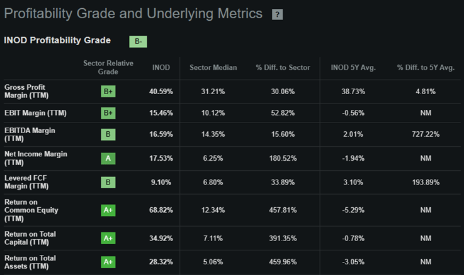This screenshot has height=275, width=464.
Task: Click the % Diff. to Sector column header
Action: pyautogui.click(x=283, y=68)
